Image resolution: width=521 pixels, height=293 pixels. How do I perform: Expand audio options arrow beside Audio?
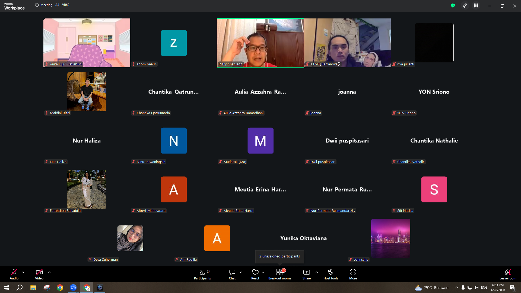(23, 272)
